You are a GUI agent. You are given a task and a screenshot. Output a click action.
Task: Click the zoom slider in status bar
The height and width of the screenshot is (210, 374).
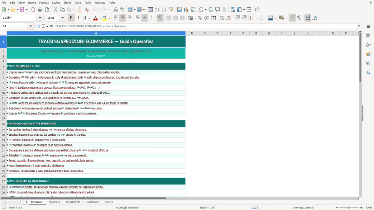(x=349, y=208)
